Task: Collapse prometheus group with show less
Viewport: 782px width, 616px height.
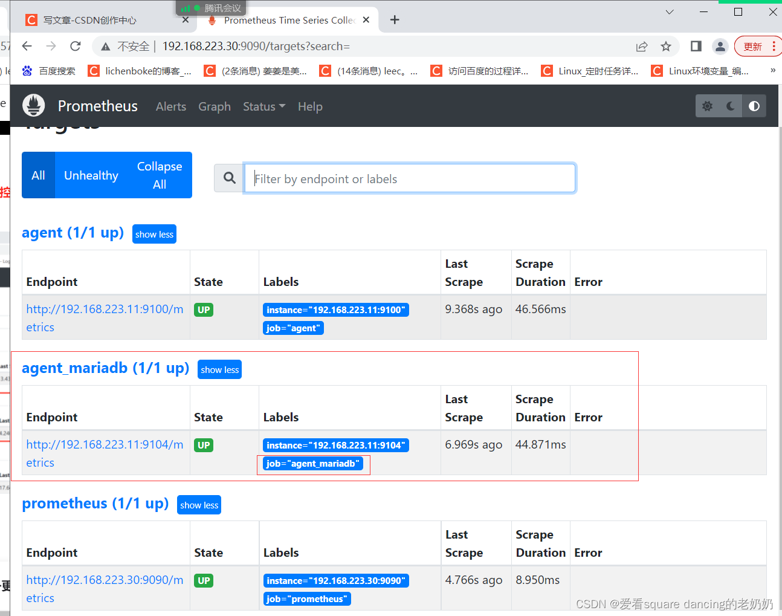Action: click(x=199, y=505)
